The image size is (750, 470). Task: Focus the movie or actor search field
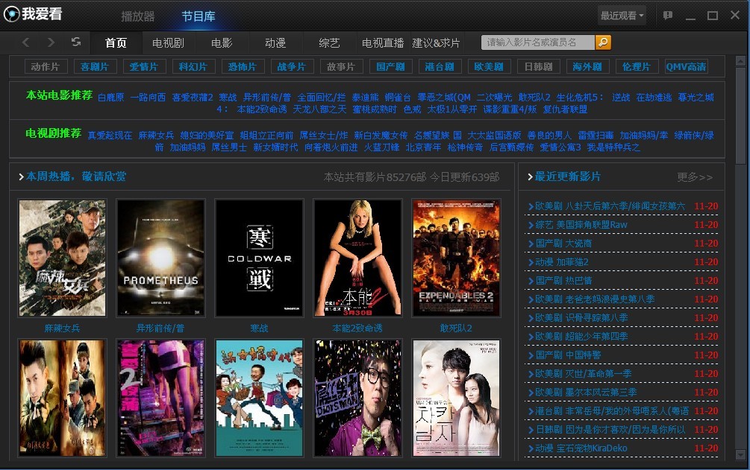[538, 42]
